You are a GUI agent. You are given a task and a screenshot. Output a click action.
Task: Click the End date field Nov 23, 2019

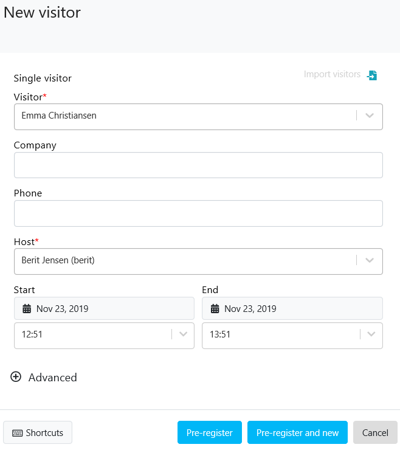click(292, 309)
